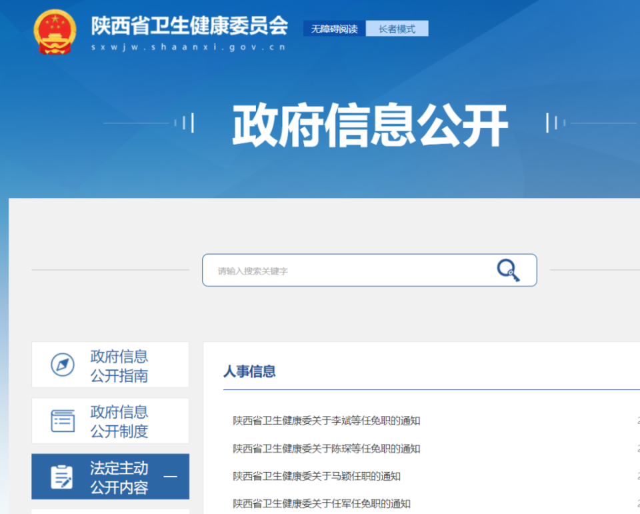Viewport: 640px width, 514px height.
Task: Switch on 长者模式 elder mode
Action: point(397,29)
